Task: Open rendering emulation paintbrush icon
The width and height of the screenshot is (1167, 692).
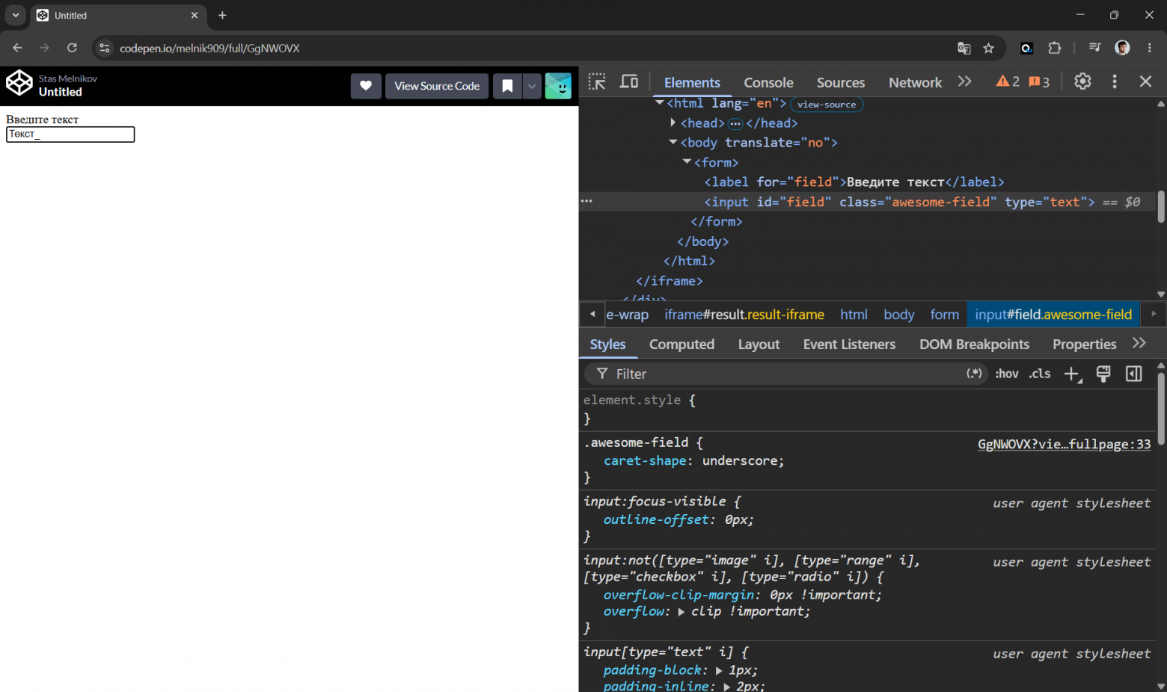Action: pyautogui.click(x=1103, y=374)
